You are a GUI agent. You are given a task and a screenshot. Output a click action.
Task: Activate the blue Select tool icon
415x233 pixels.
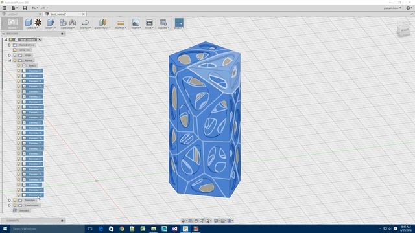179,23
